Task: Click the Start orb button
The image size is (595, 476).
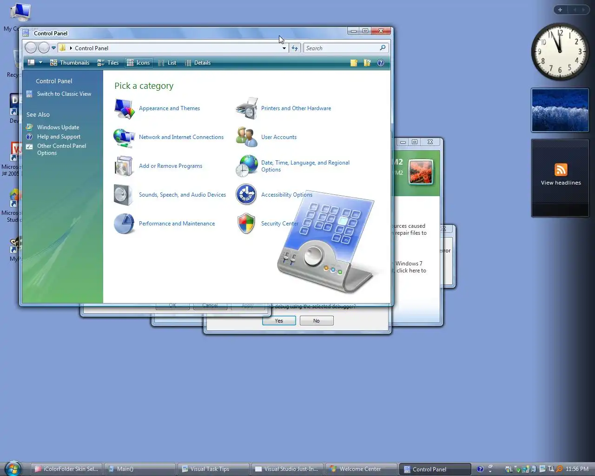Action: (x=13, y=469)
